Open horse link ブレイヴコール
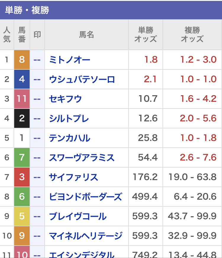The width and height of the screenshot is (222, 258). coord(78,216)
